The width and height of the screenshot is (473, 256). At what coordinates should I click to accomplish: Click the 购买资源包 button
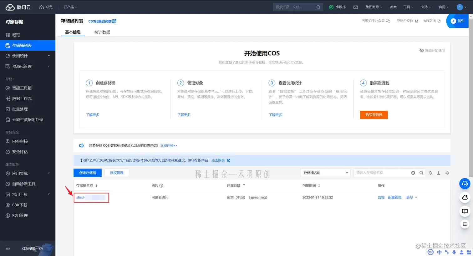pos(374,115)
